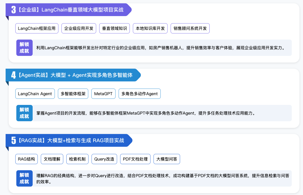Image resolution: width=303 pixels, height=195 pixels.
Task: Click section 3 heading about LangChain垂直领域
Action: (69, 10)
